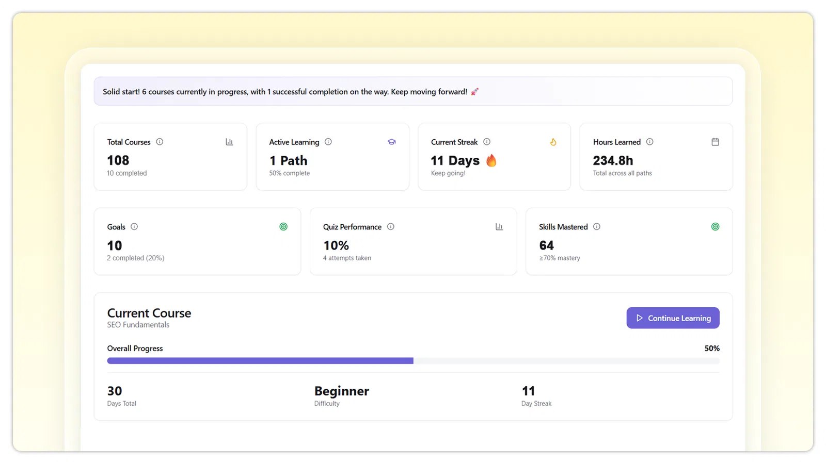Click the bar chart icon in Quiz Performance card

499,226
